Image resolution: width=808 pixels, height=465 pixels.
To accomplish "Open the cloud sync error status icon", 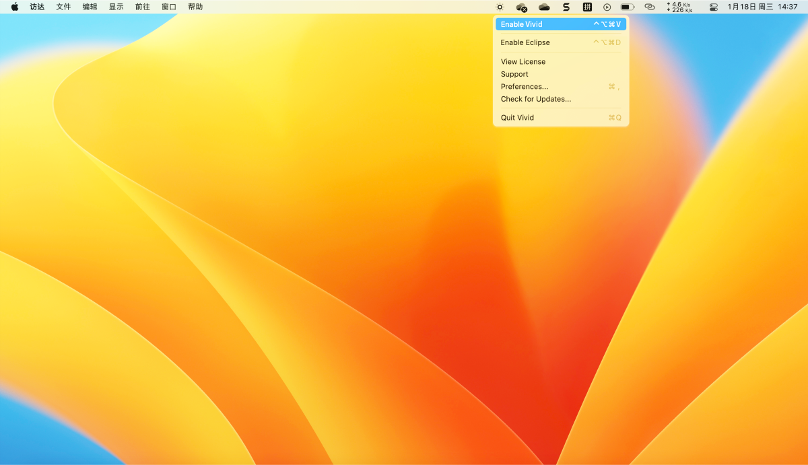I will click(x=521, y=7).
